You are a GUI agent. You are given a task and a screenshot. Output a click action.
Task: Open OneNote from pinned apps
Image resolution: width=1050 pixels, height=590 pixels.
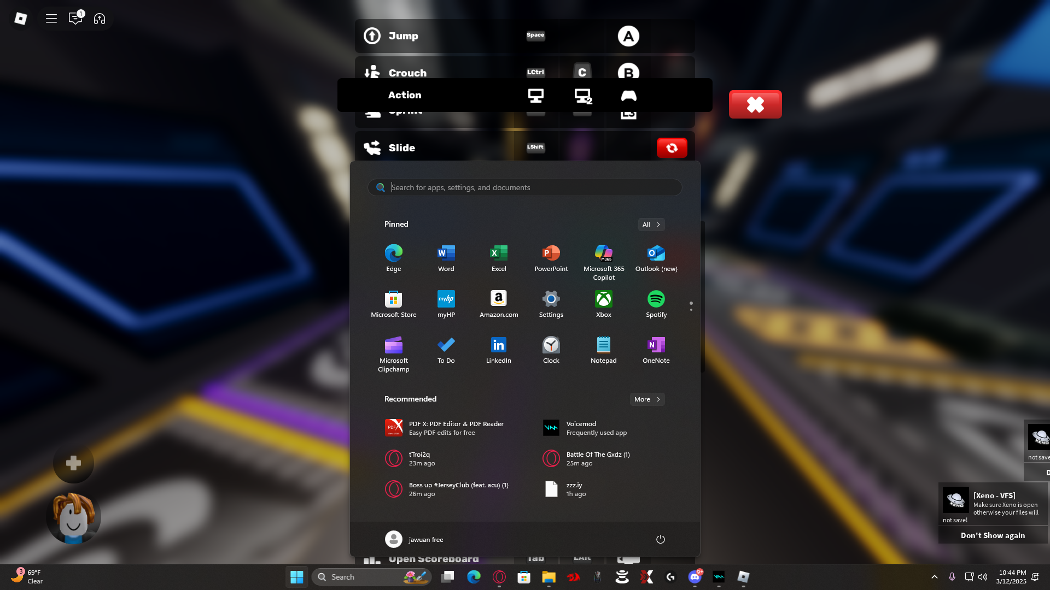pos(656,350)
